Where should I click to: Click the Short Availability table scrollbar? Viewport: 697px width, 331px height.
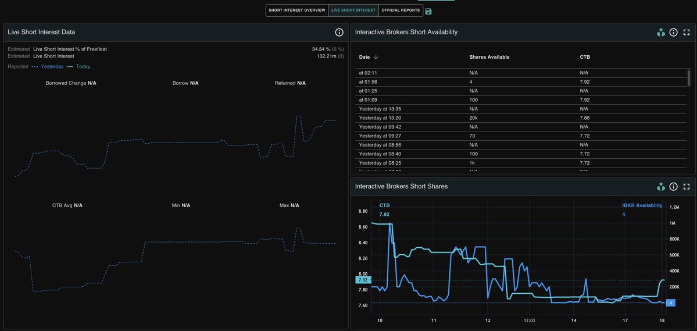[x=689, y=78]
